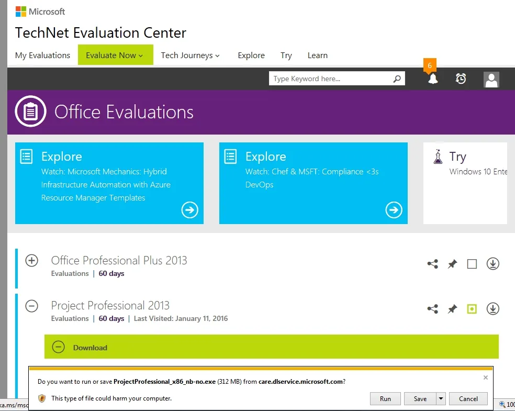
Task: Click 'ProjectProfessional_x86_nb-no.exe' file name
Action: (164, 382)
